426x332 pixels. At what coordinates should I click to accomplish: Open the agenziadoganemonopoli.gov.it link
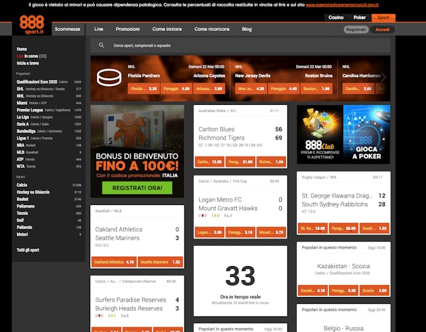pos(342,5)
